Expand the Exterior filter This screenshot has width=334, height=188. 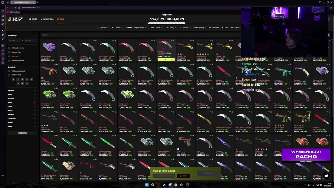(22, 90)
